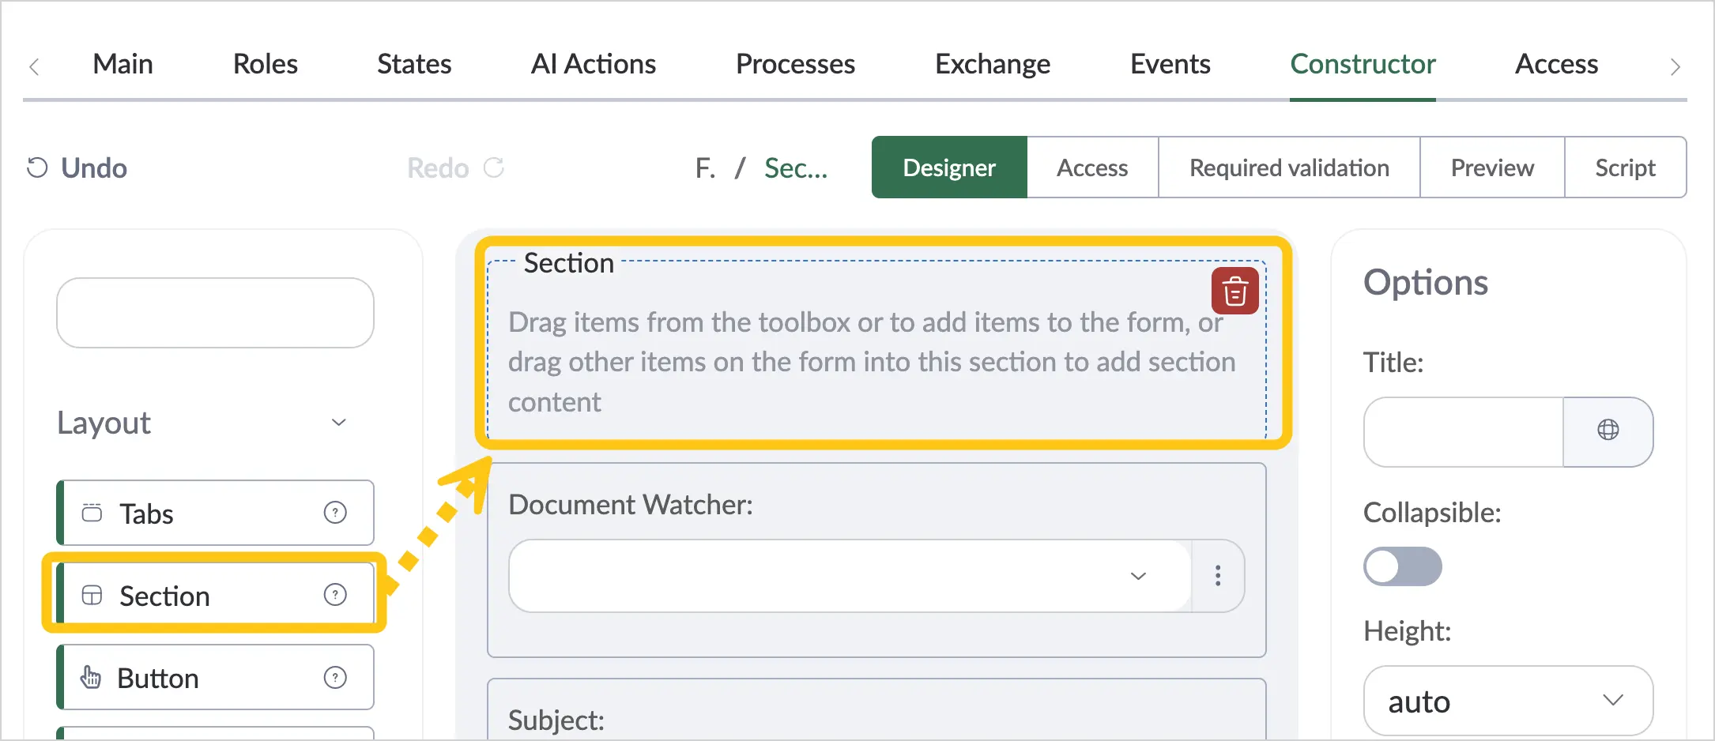1715x741 pixels.
Task: Click the Section item icon in toolbox
Action: (92, 595)
